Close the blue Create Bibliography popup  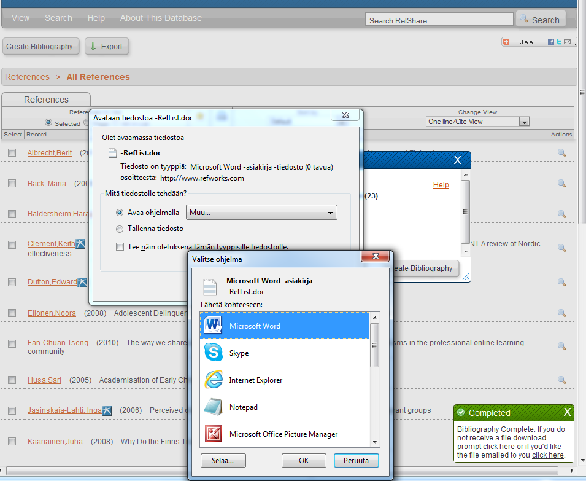pos(457,160)
